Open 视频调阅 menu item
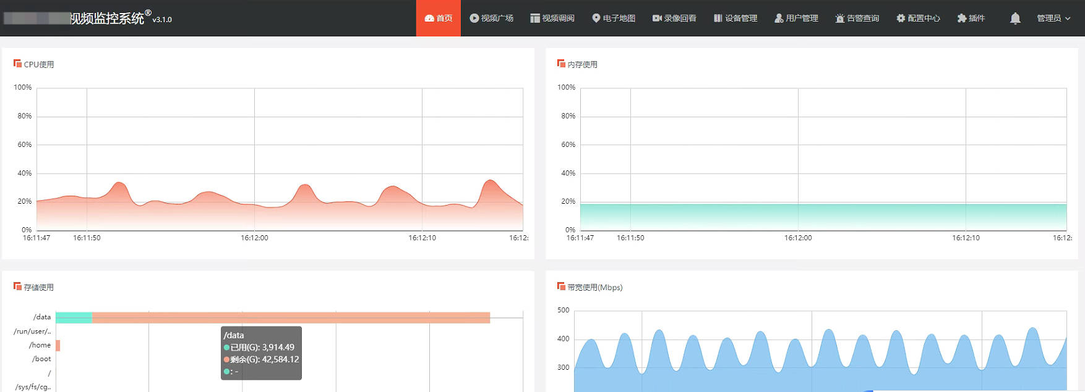1085x392 pixels. click(552, 18)
